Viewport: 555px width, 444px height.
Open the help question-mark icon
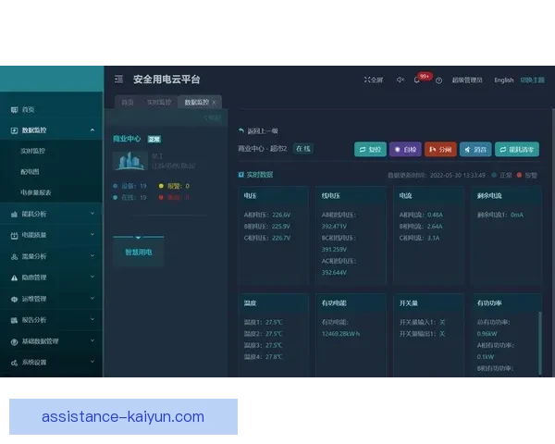point(438,80)
